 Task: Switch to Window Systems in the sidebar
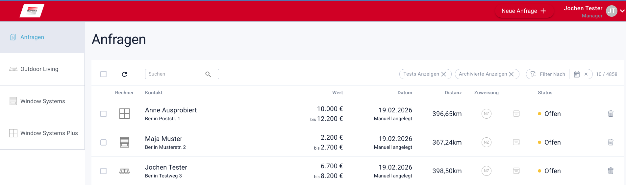click(x=42, y=101)
